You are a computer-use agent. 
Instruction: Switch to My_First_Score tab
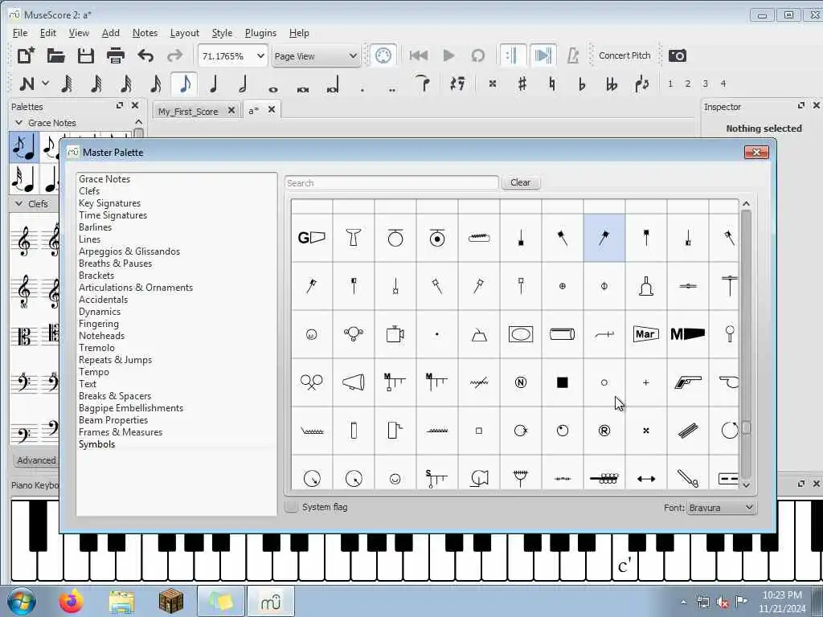188,111
